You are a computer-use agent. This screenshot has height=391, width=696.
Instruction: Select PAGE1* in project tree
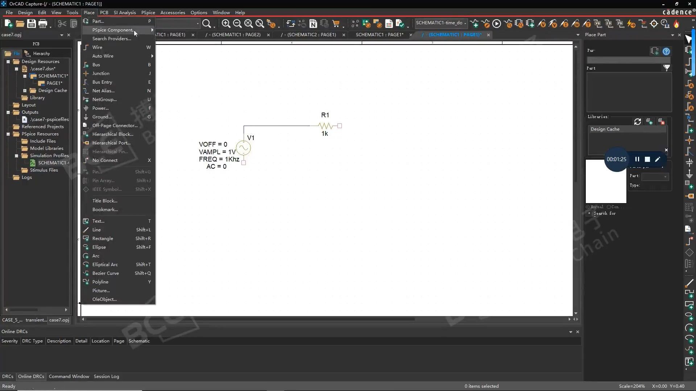tap(54, 83)
